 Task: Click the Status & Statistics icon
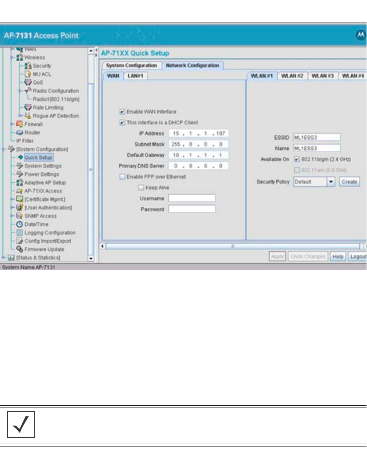11,258
